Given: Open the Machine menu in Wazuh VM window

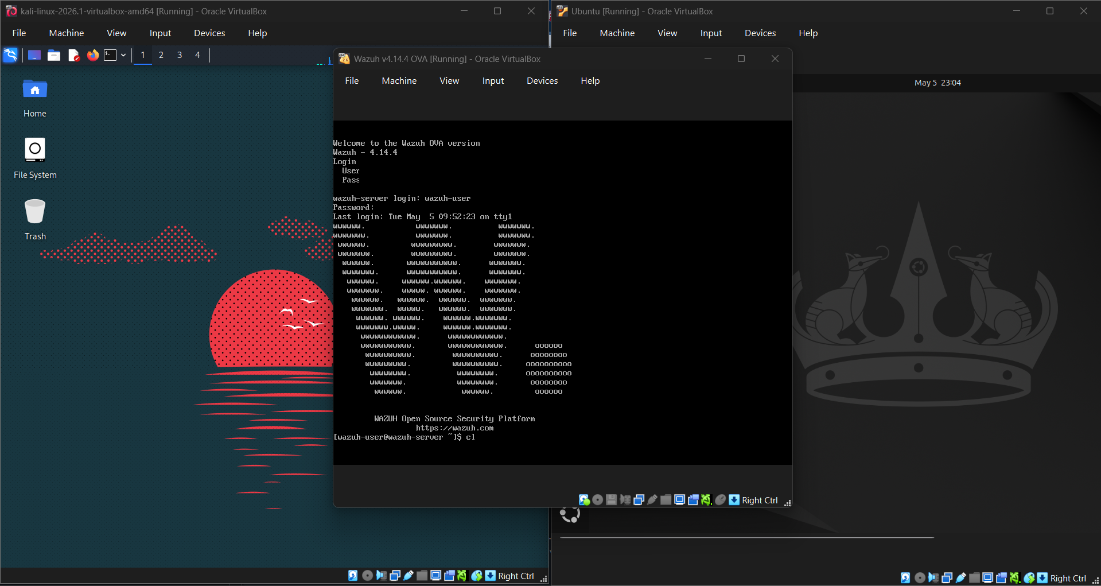Looking at the screenshot, I should [399, 81].
